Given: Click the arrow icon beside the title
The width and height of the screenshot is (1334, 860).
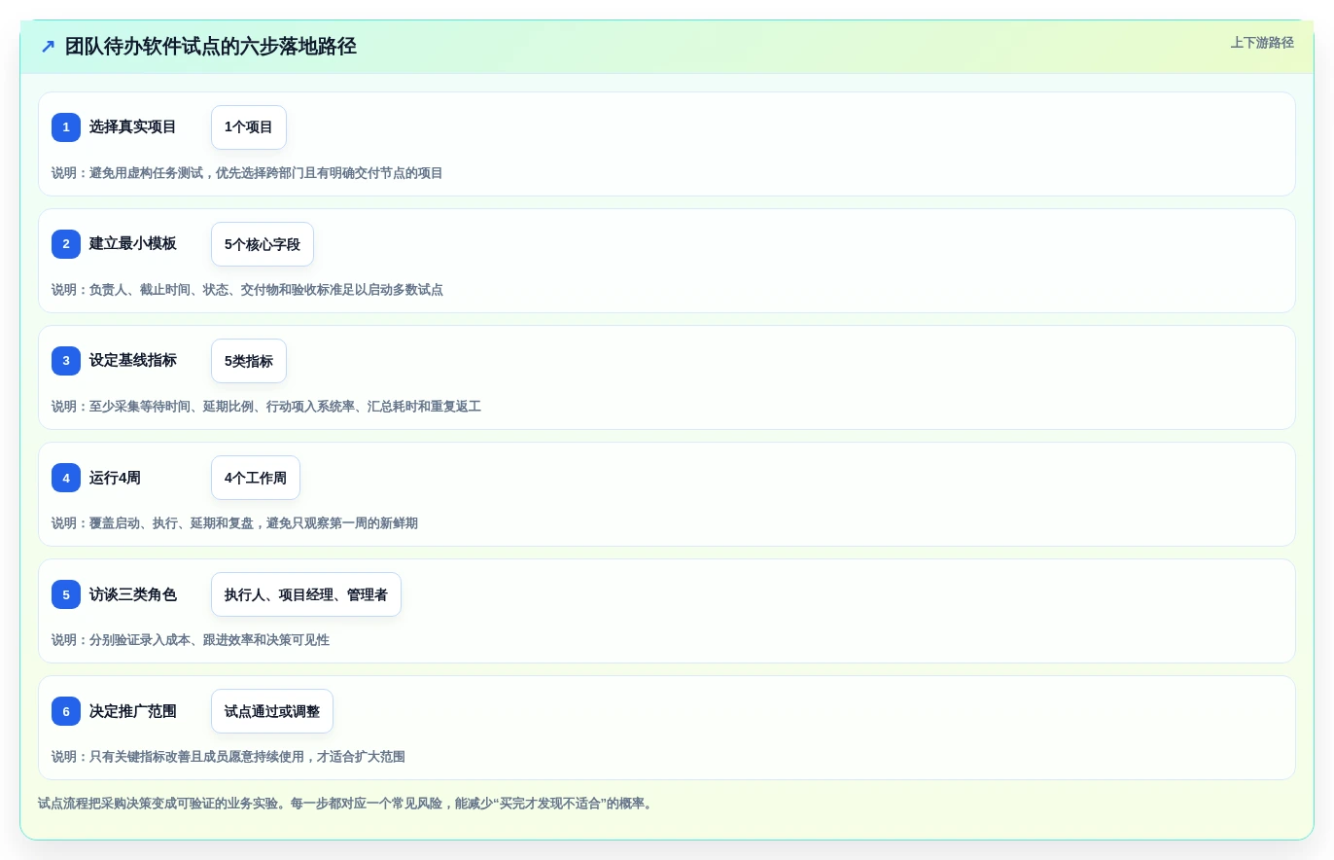Looking at the screenshot, I should pyautogui.click(x=48, y=47).
